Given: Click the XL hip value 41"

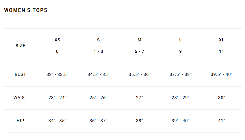Looking at the screenshot, I should click(221, 121).
